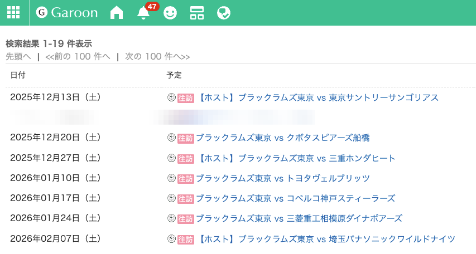Open the application grid menu

pyautogui.click(x=13, y=13)
